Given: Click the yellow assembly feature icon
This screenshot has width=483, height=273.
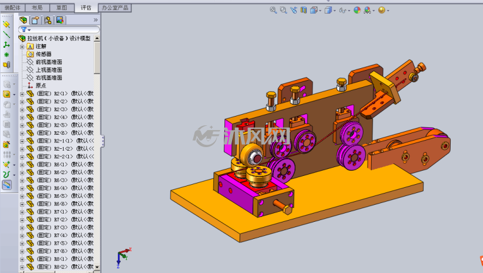Looking at the screenshot, I should coord(6,94).
